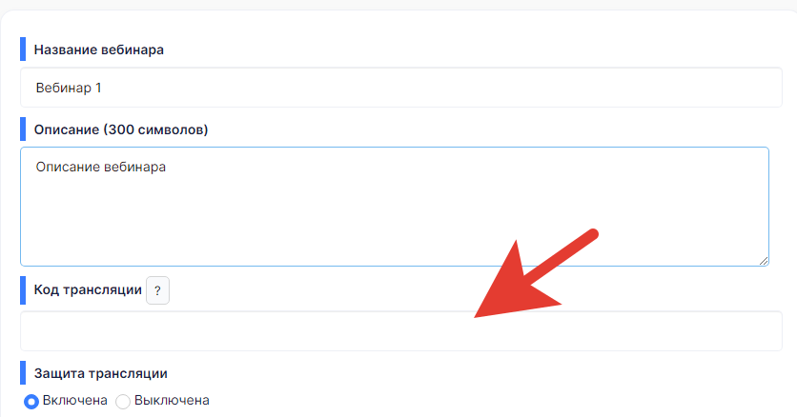The height and width of the screenshot is (417, 797).
Task: Select the Включена radio button
Action: point(31,402)
